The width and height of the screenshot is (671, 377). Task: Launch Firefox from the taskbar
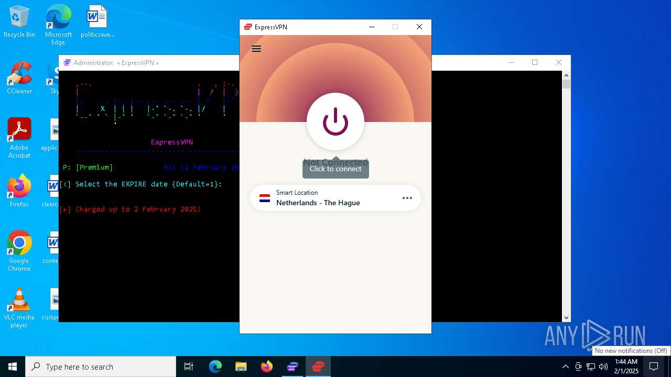[267, 367]
